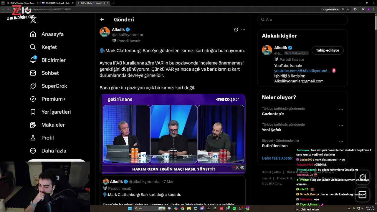Open Discord from taskbar
Viewport: 377px width, 212px height.
point(202,208)
